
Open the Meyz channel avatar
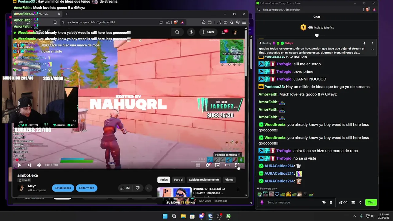point(21,188)
